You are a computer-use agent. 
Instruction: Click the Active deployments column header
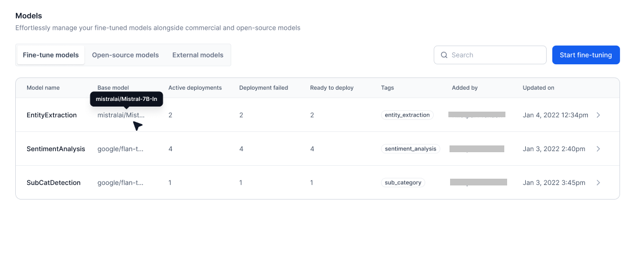point(195,88)
